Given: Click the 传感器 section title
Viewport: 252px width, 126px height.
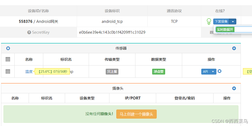Looking at the screenshot, I should [x=121, y=48].
